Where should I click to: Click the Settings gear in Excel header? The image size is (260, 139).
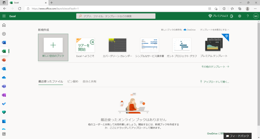tap(240, 16)
